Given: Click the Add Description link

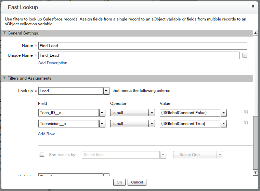Looking at the screenshot, I should (53, 63).
